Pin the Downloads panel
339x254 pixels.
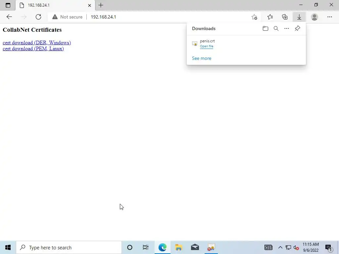click(x=298, y=28)
